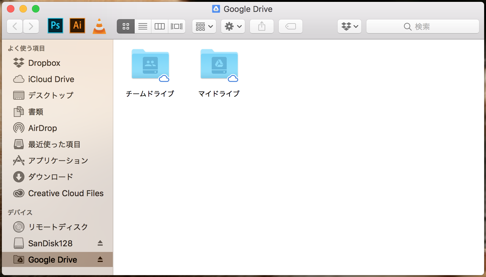Launch Illustrator from the Finder toolbar
The image size is (486, 277).
point(77,26)
